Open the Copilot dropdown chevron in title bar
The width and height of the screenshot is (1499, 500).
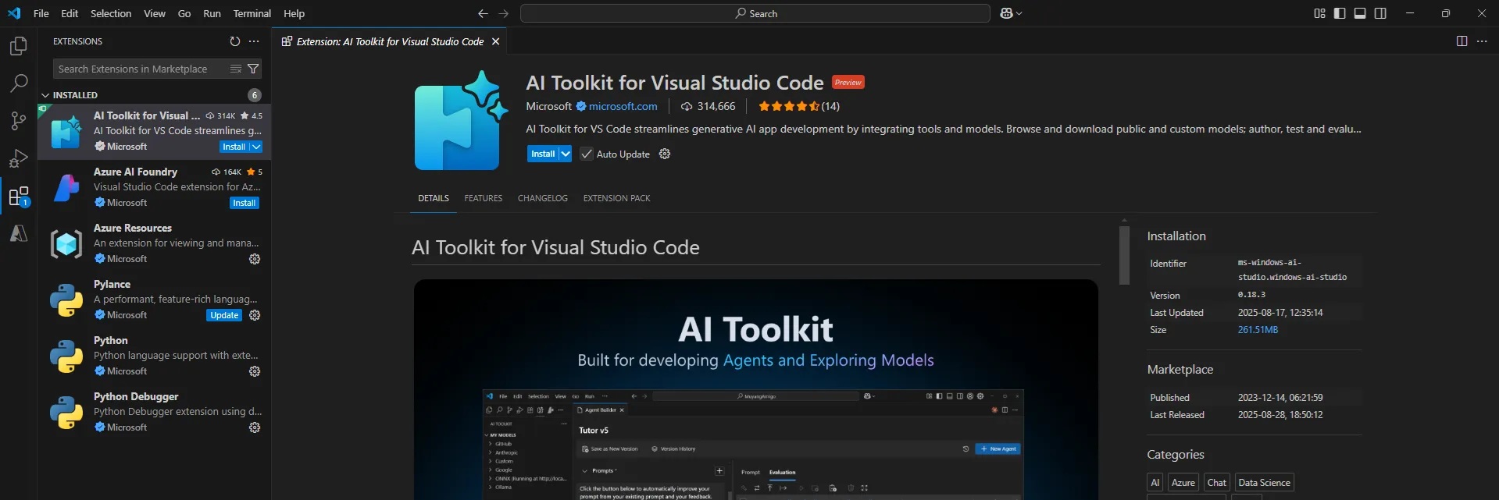[x=1019, y=13]
